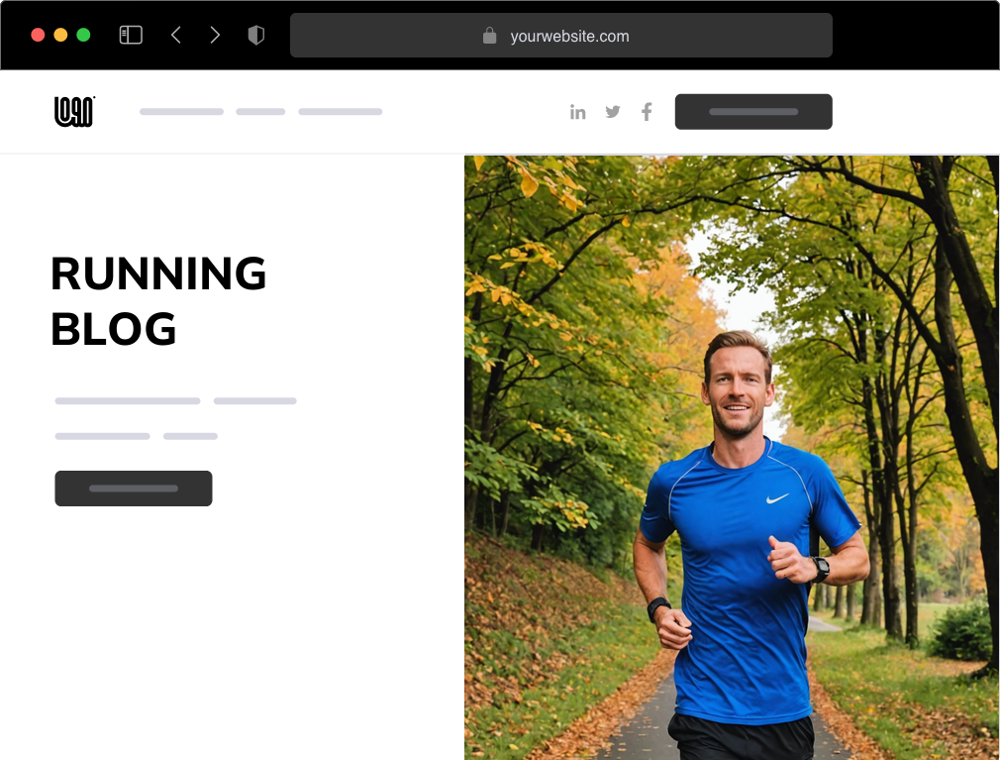Open the Facebook social icon
The height and width of the screenshot is (760, 1000).
pyautogui.click(x=647, y=112)
